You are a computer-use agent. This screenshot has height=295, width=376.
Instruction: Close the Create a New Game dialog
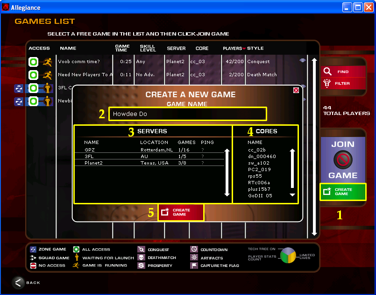pos(296,90)
